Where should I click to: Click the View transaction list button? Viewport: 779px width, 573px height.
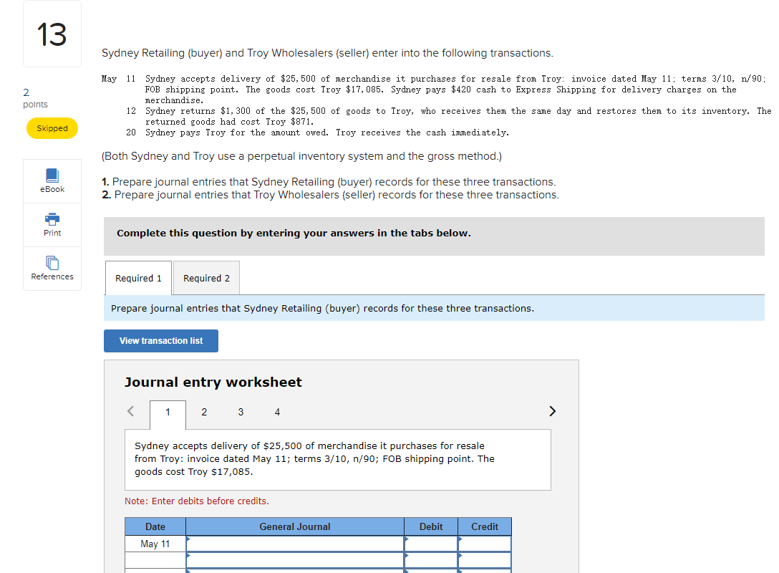coord(161,341)
